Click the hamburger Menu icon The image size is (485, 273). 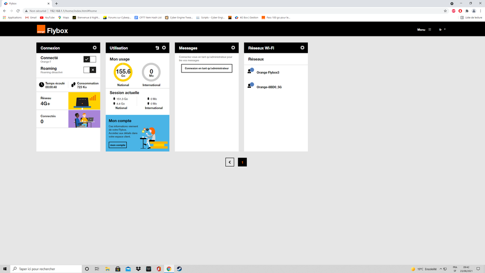[430, 30]
